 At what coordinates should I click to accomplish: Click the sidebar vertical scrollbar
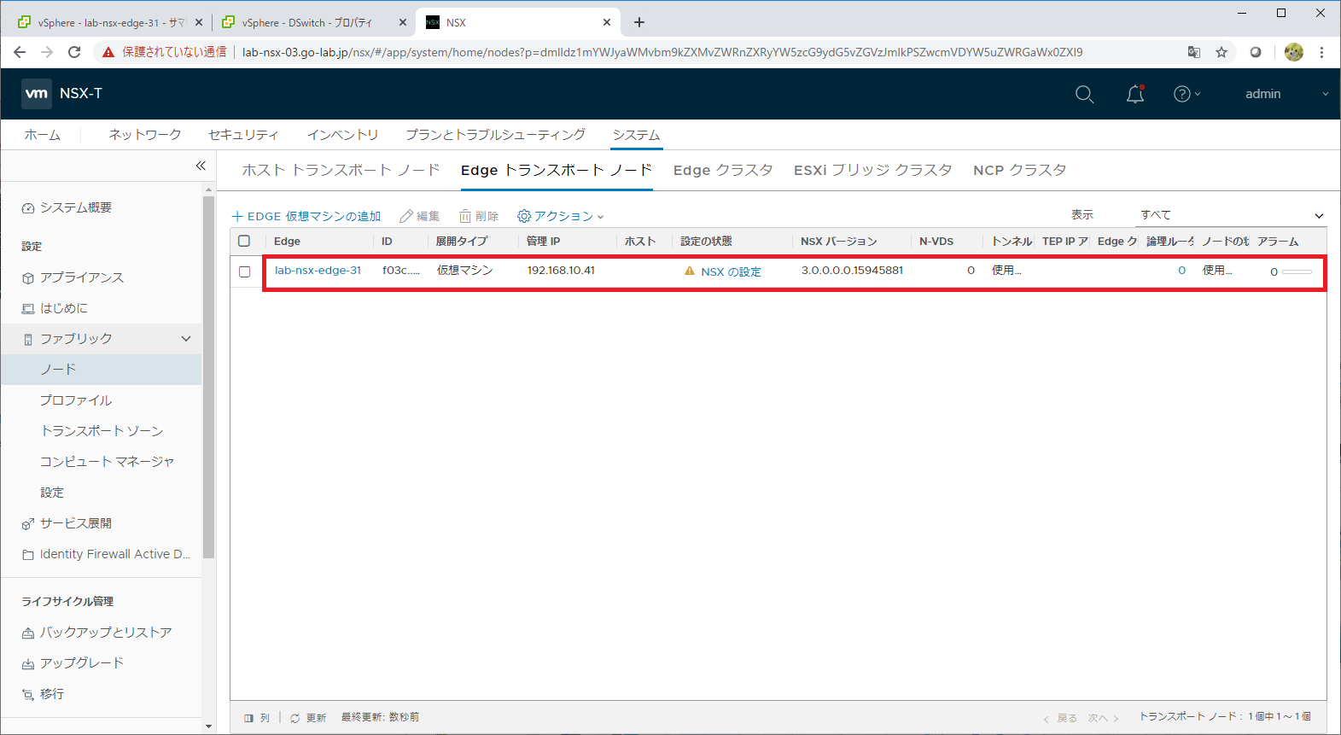(209, 376)
